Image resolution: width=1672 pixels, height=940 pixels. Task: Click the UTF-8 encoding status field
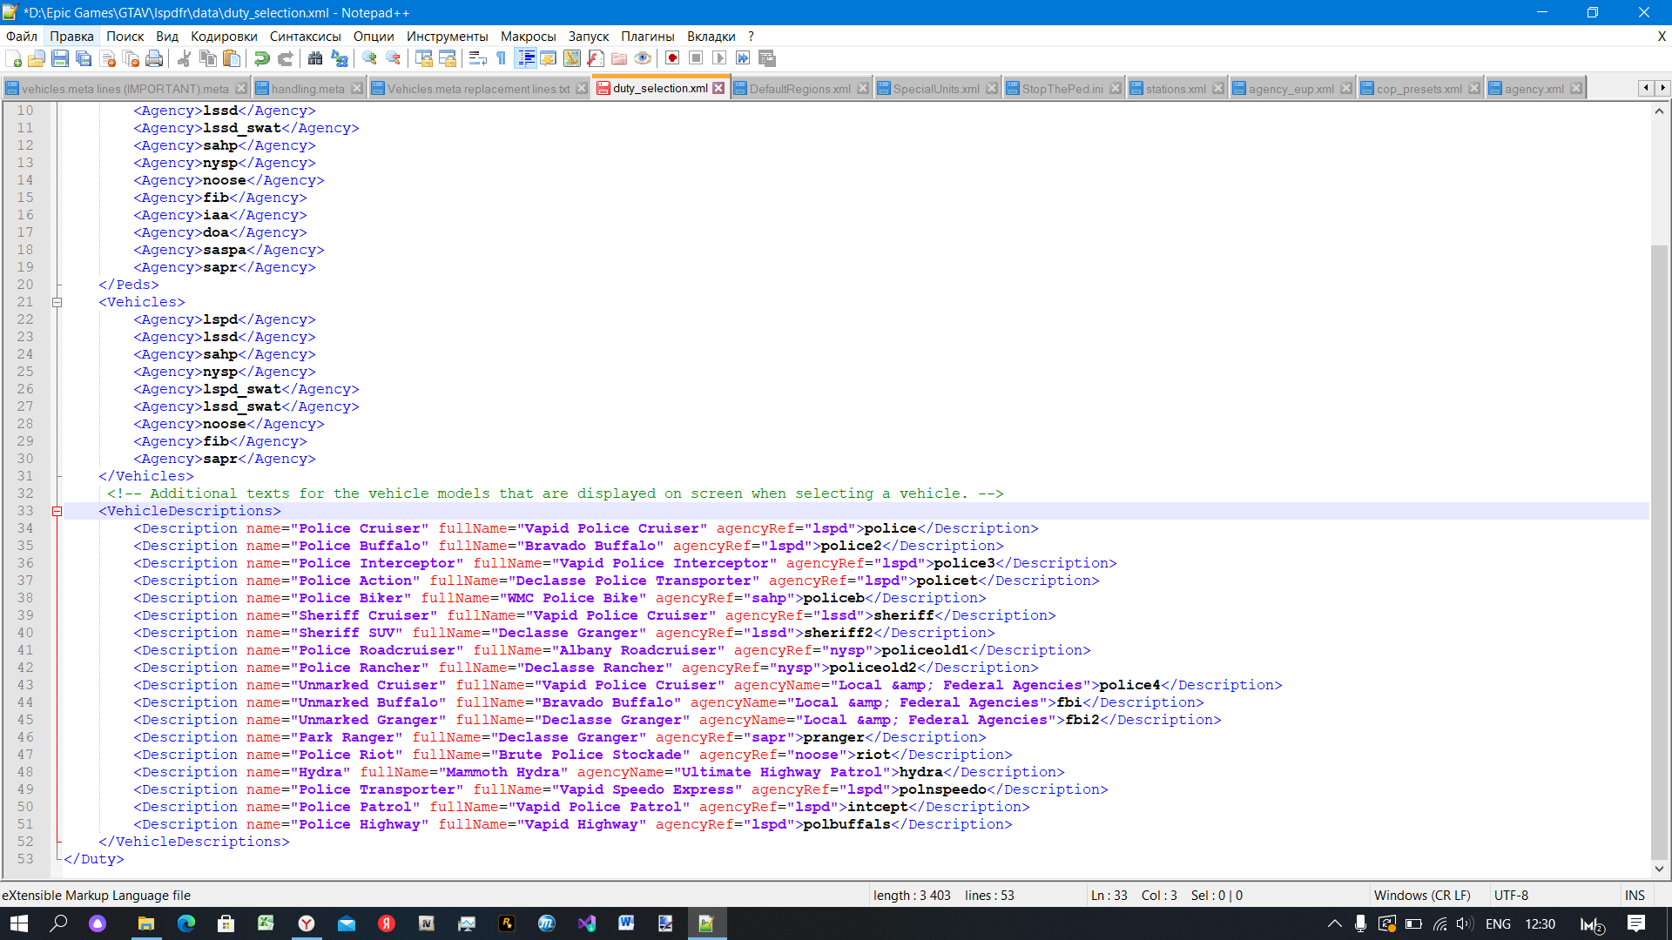tap(1511, 895)
